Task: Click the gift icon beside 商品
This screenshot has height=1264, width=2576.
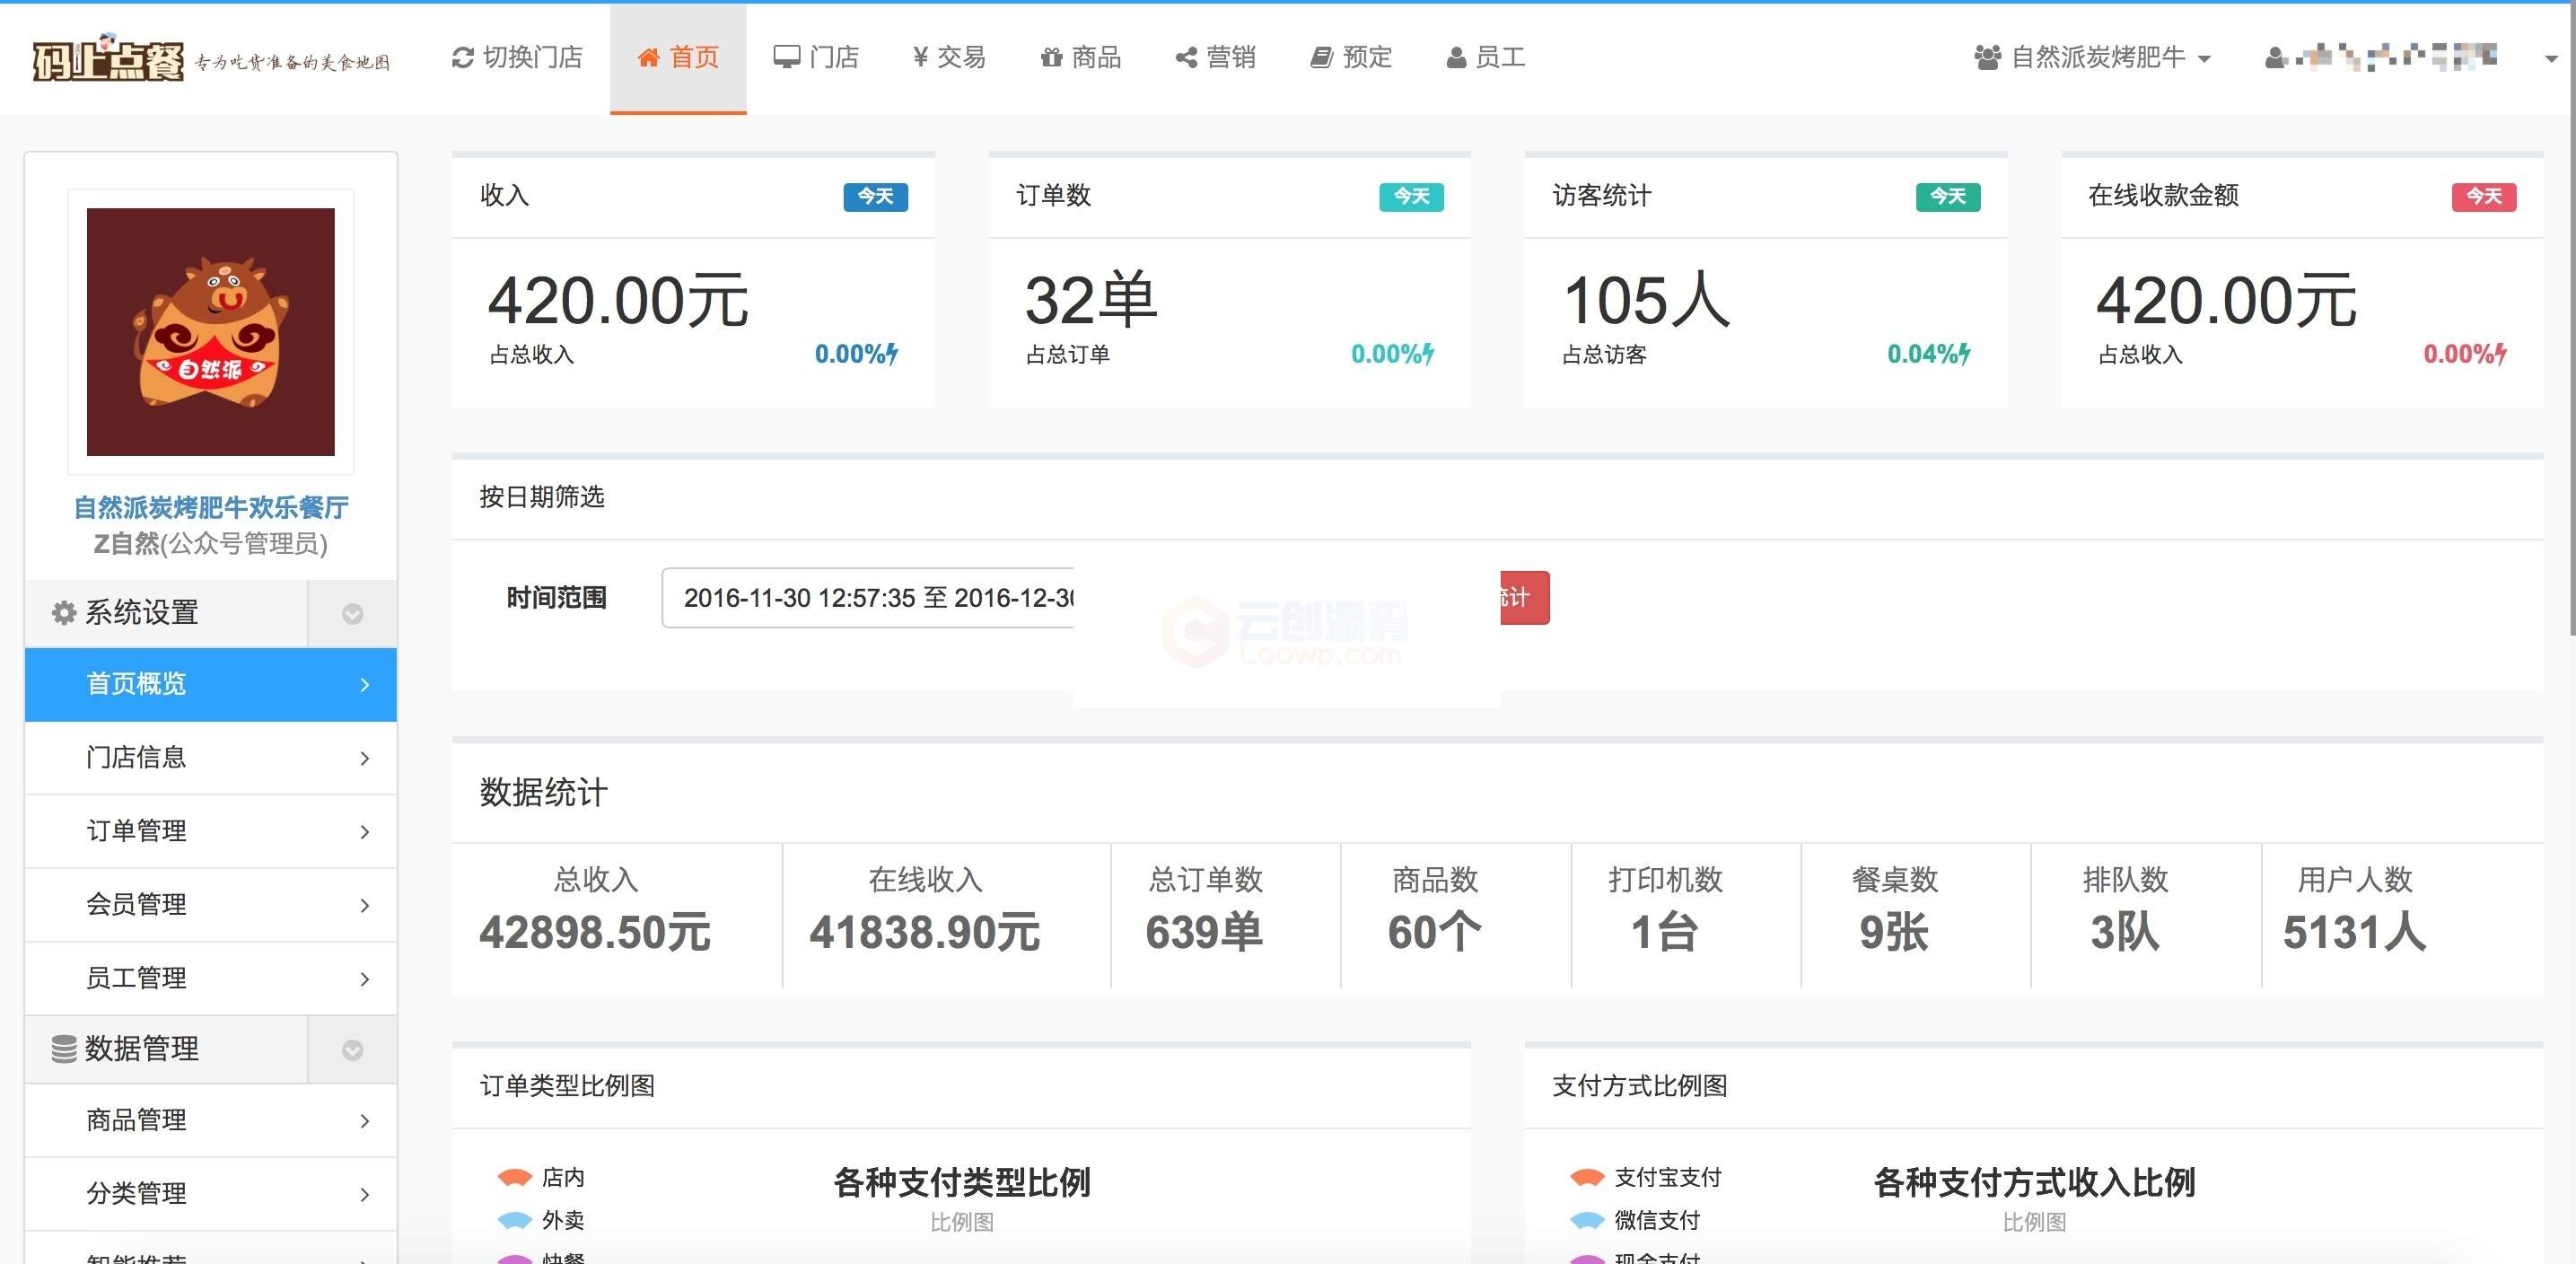Action: [1051, 58]
